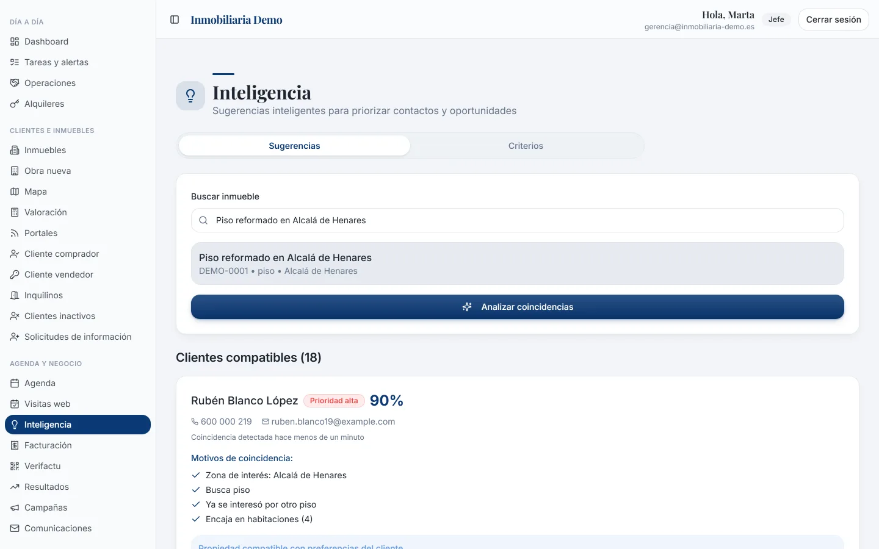Viewport: 879px width, 549px height.
Task: Select the Portales feed icon
Action: 15,233
